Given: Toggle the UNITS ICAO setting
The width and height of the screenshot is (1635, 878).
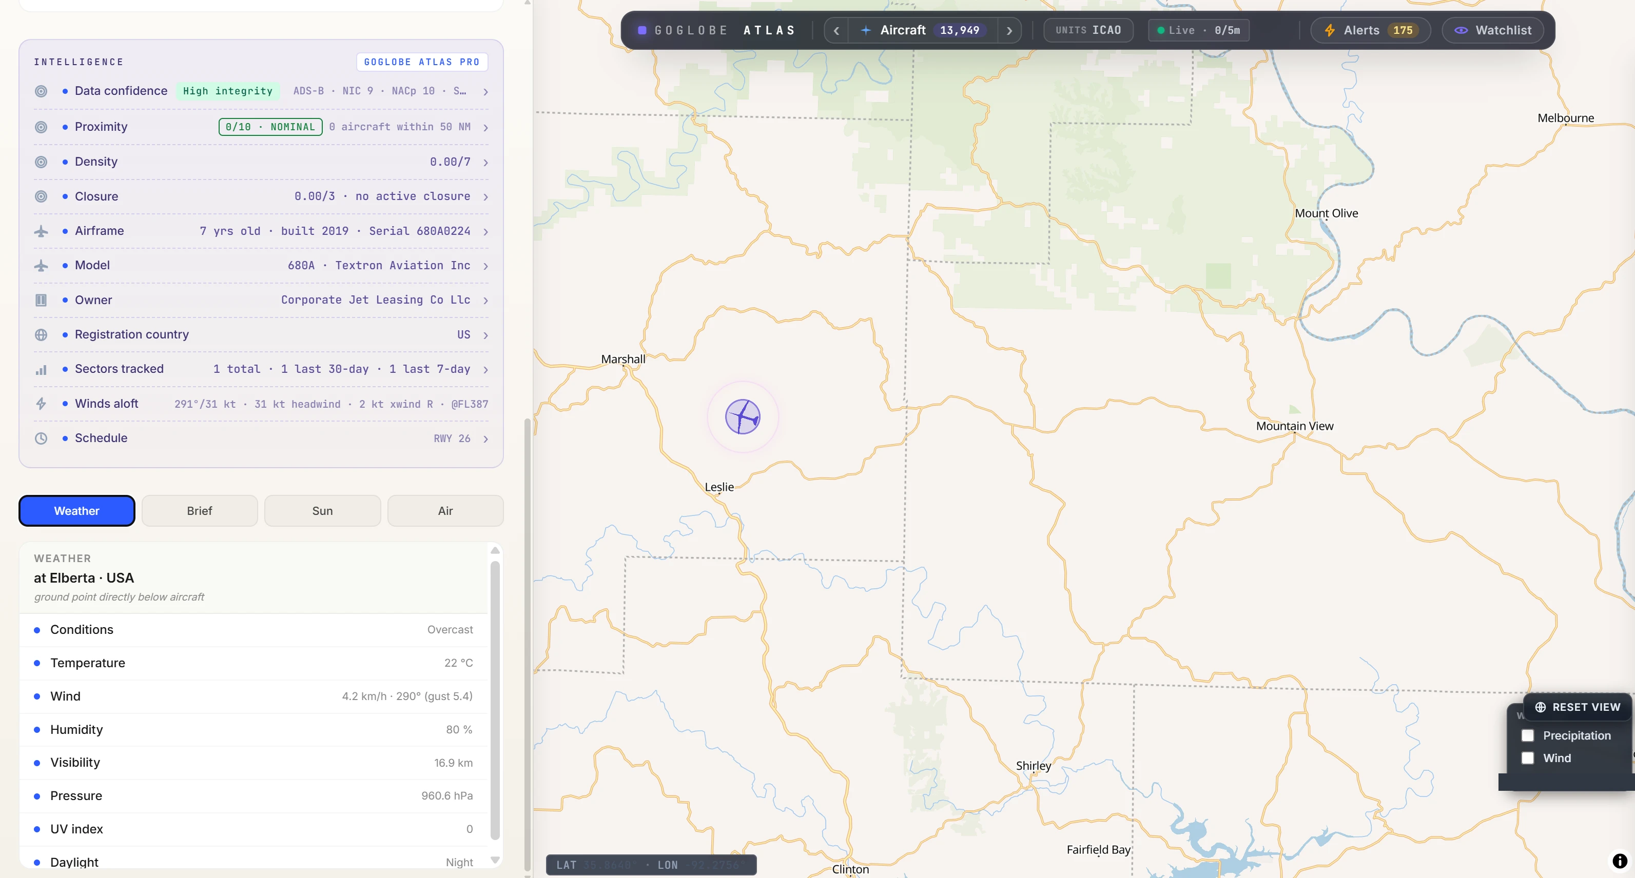Looking at the screenshot, I should 1088,30.
